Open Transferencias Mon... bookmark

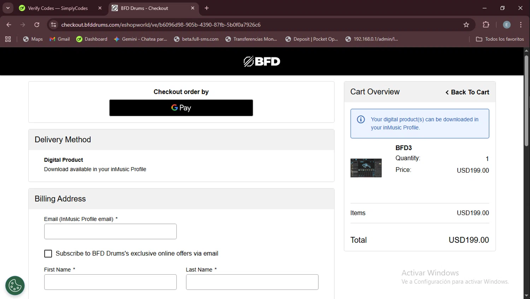[251, 39]
